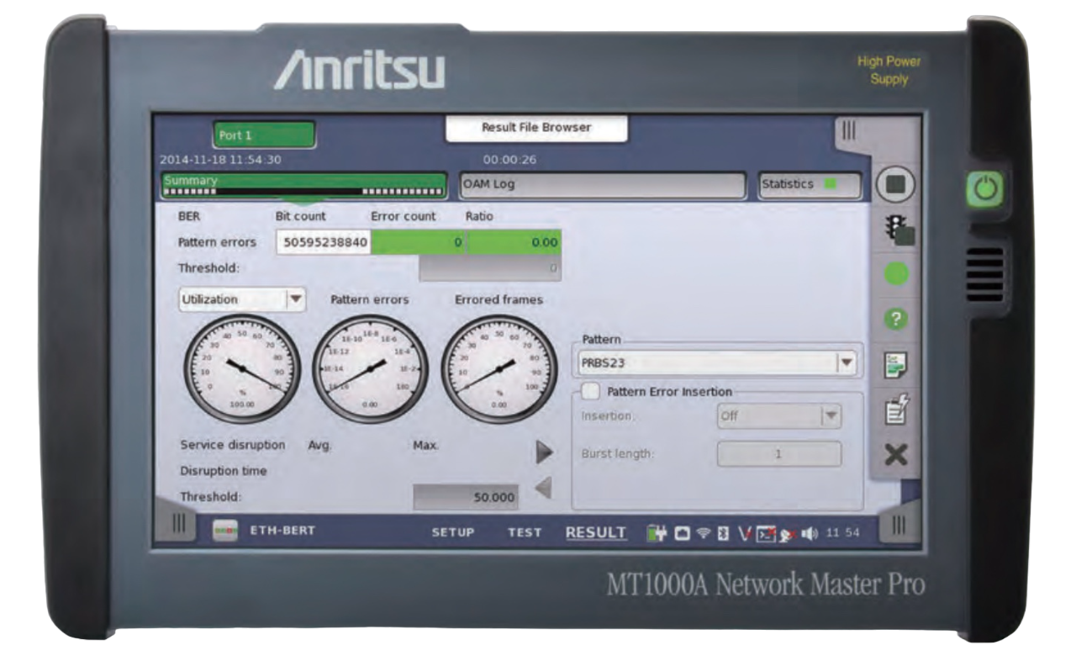The image size is (1076, 661).
Task: Open the bottom-left panel handle
Action: click(x=178, y=524)
